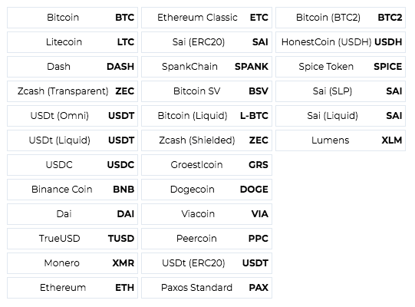Select HonestCoin (USDH) box

point(341,42)
